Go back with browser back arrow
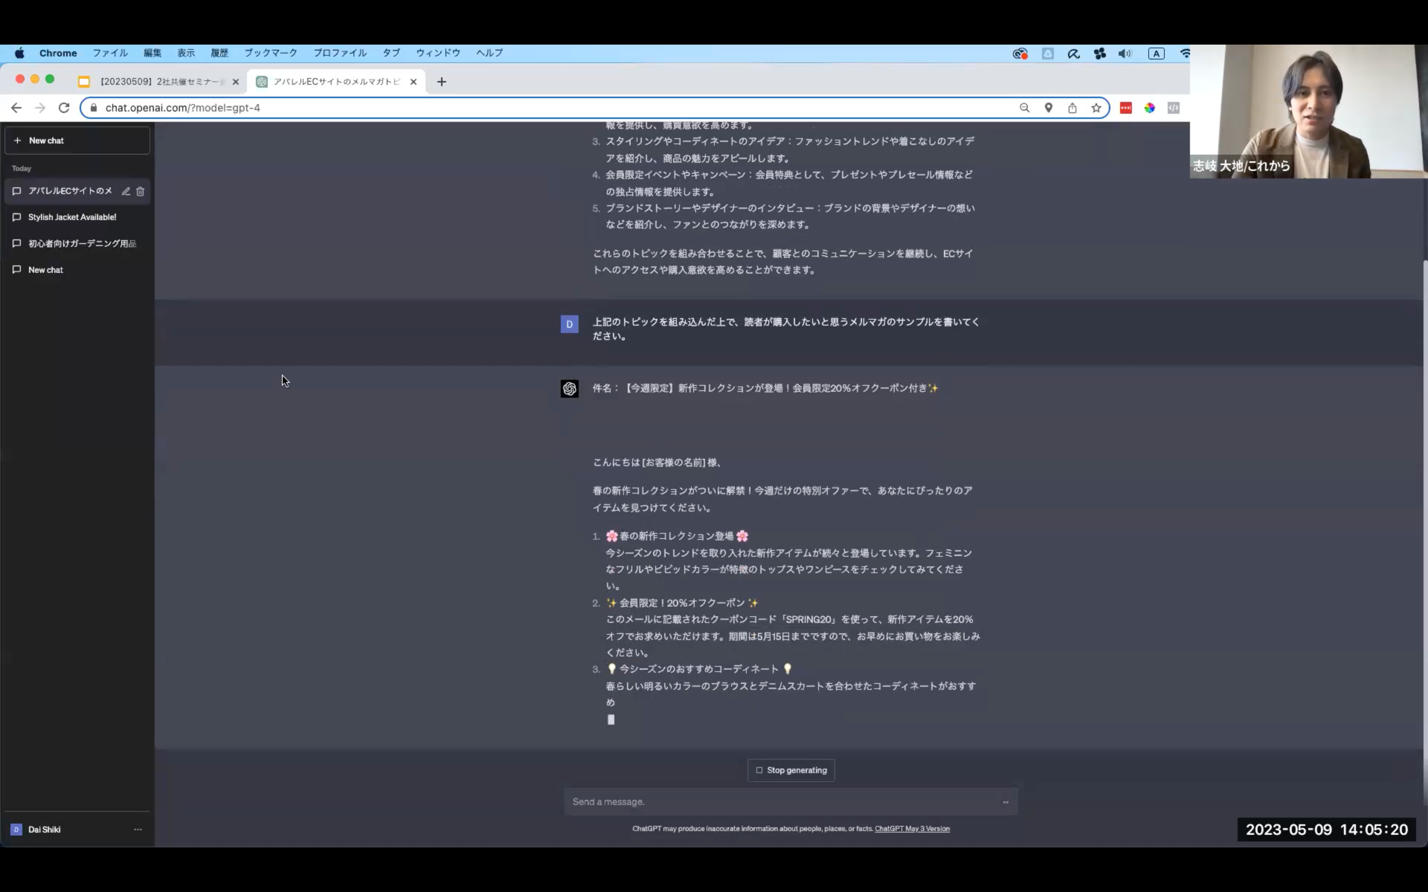This screenshot has width=1428, height=892. (x=16, y=108)
